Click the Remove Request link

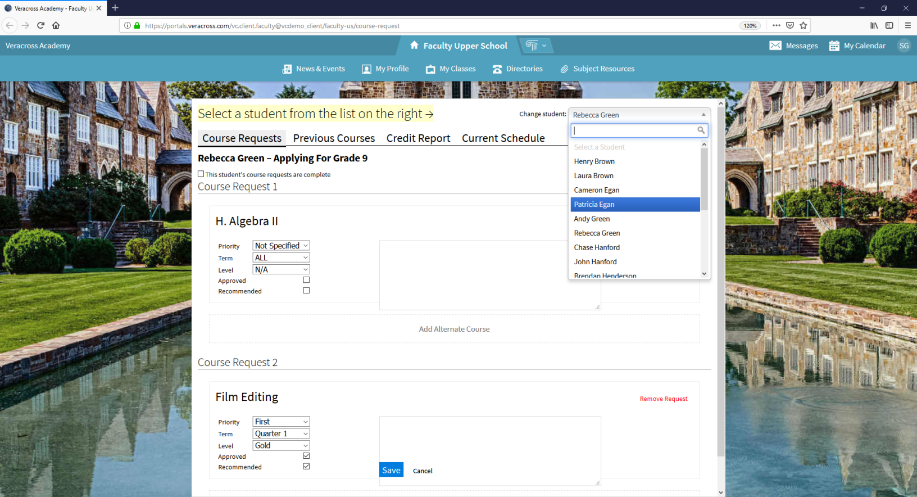[x=663, y=399]
